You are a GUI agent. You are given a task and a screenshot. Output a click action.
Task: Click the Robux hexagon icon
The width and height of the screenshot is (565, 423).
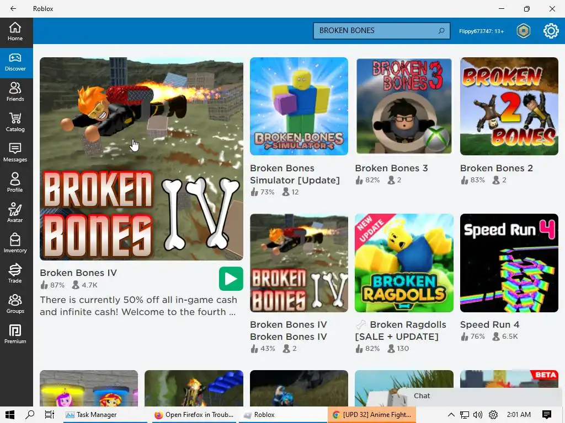click(x=524, y=31)
